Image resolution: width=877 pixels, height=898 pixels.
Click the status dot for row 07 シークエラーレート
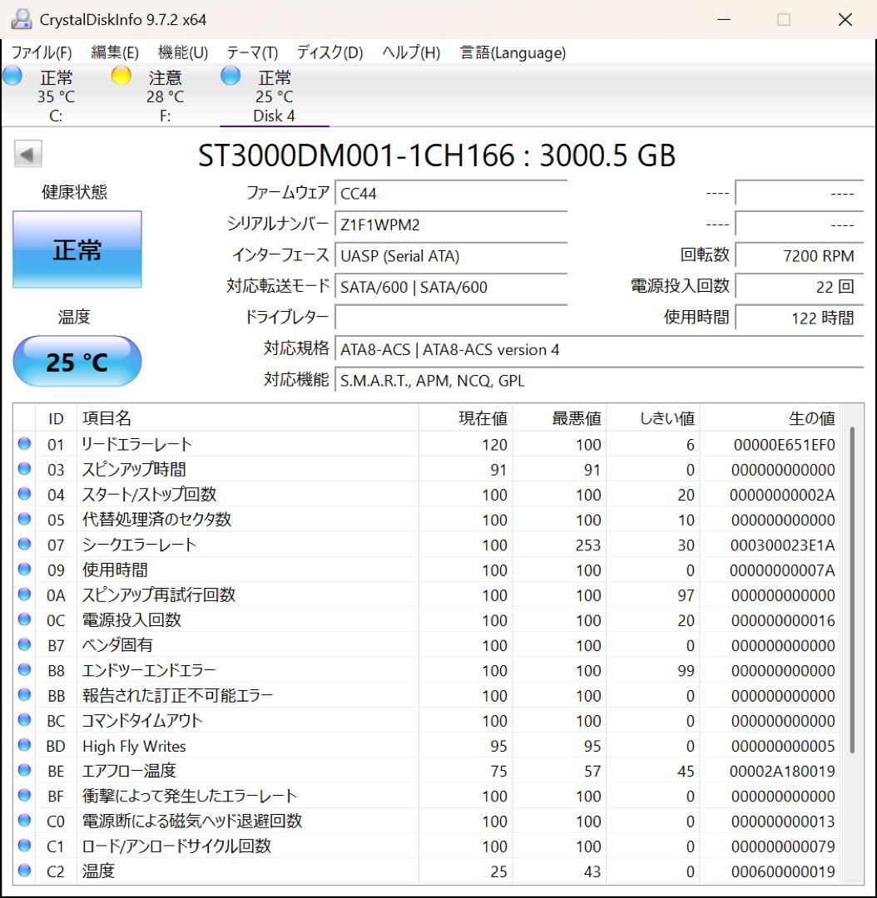[24, 545]
